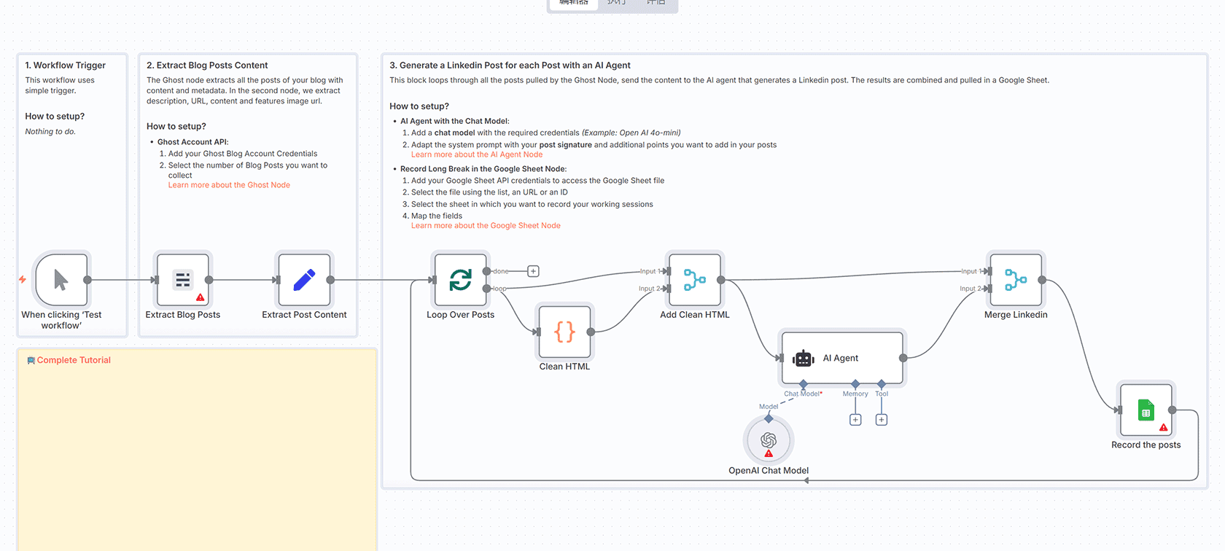Add a Memory sub-node to AI Agent
The width and height of the screenshot is (1225, 551).
click(855, 420)
